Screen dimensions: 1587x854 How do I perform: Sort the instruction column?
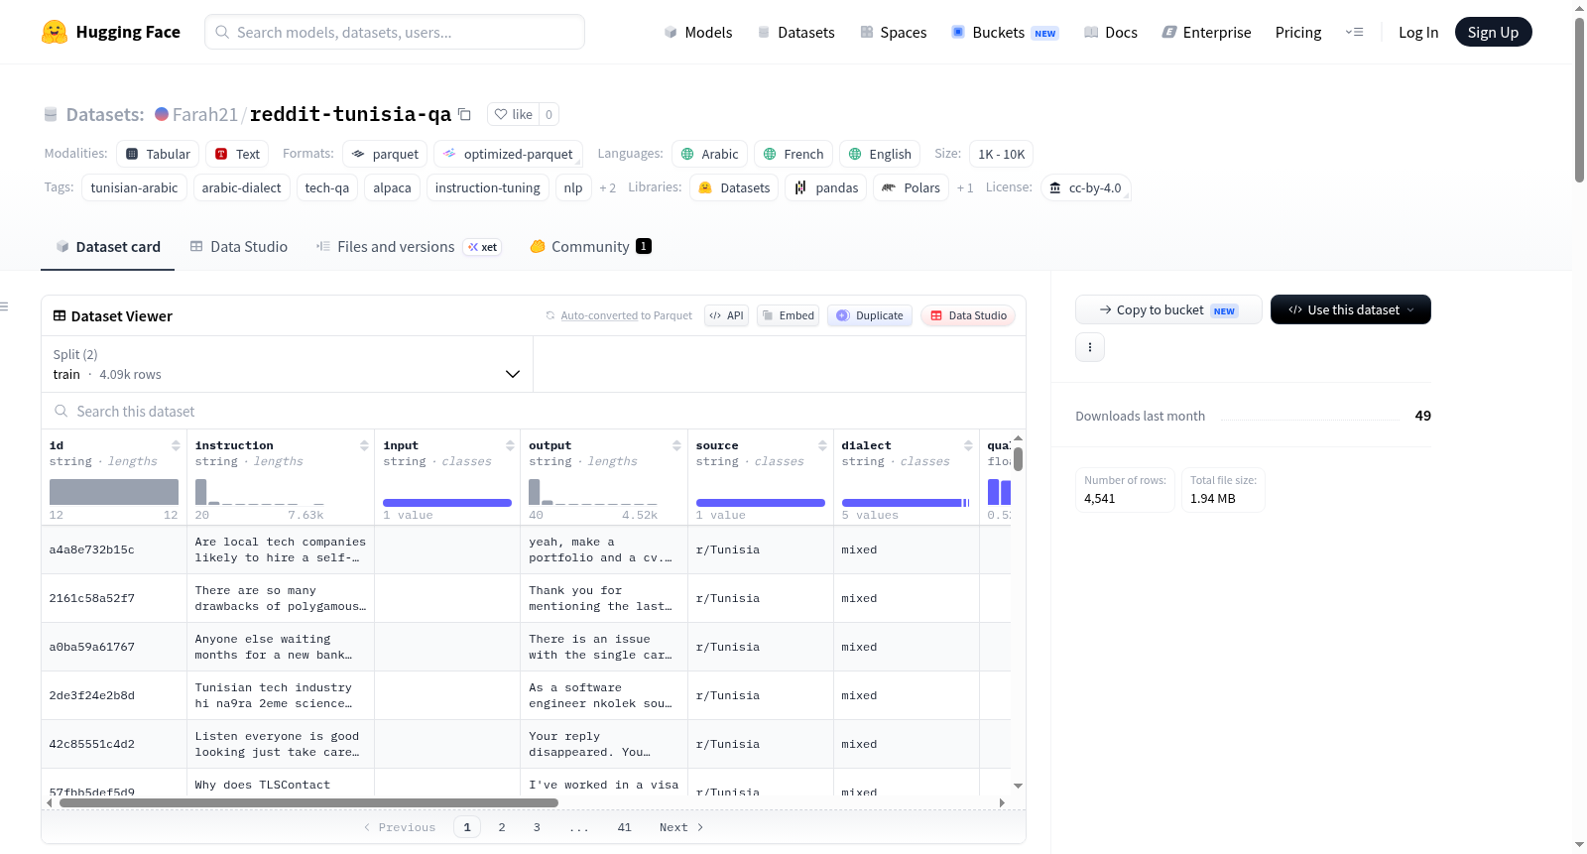pos(364,445)
